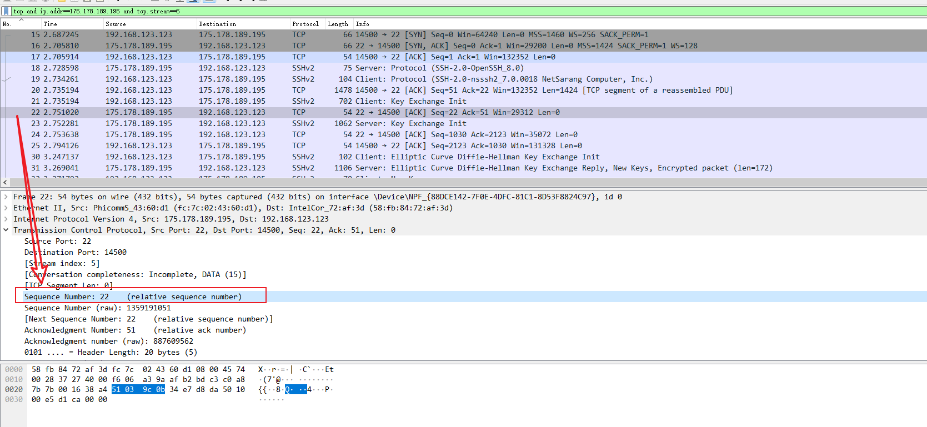Image resolution: width=927 pixels, height=427 pixels.
Task: Expand the Frame 22 details row
Action: click(6, 197)
